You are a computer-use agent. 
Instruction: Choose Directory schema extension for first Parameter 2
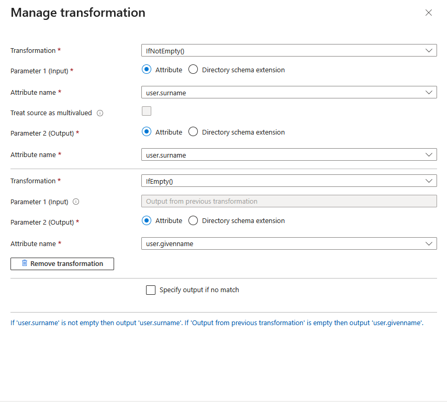pyautogui.click(x=193, y=132)
